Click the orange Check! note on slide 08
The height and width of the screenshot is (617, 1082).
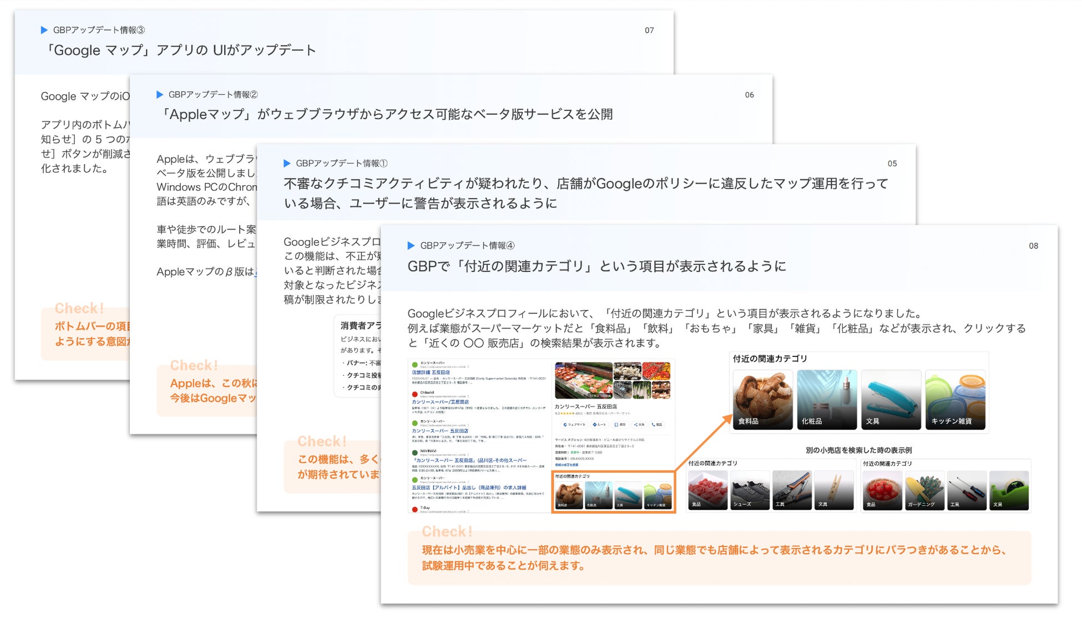point(719,558)
